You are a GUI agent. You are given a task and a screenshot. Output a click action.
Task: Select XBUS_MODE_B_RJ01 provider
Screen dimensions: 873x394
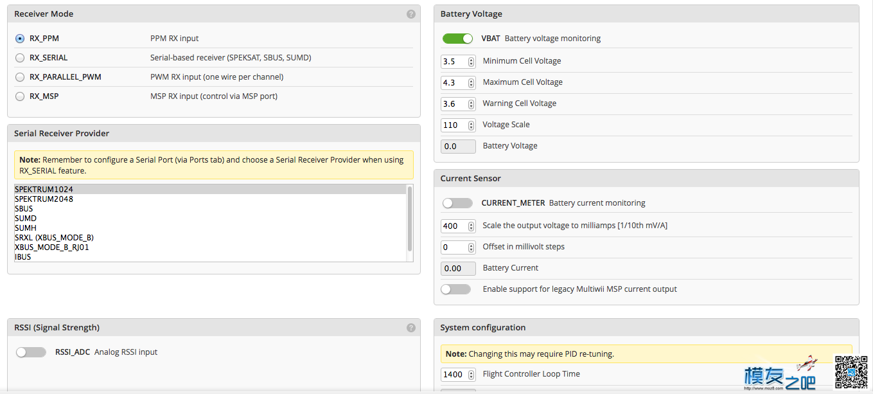coord(210,247)
